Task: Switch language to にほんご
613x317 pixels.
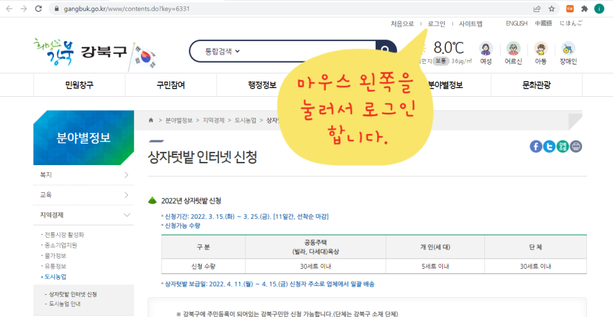Action: tap(570, 23)
